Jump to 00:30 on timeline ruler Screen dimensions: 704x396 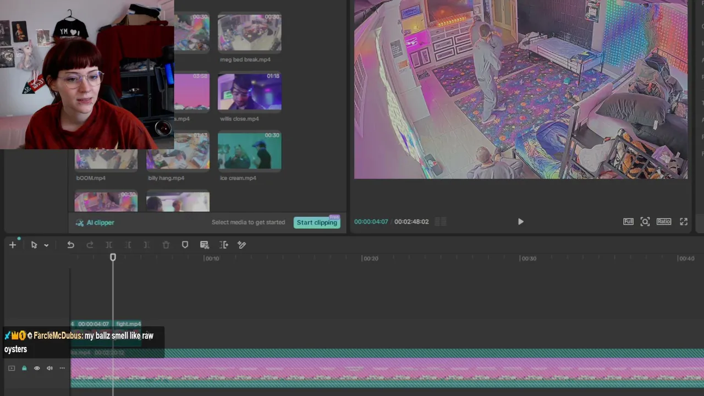coord(529,258)
